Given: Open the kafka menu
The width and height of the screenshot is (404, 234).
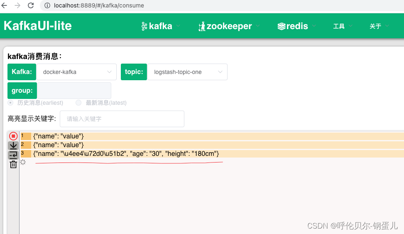Looking at the screenshot, I should tap(160, 26).
